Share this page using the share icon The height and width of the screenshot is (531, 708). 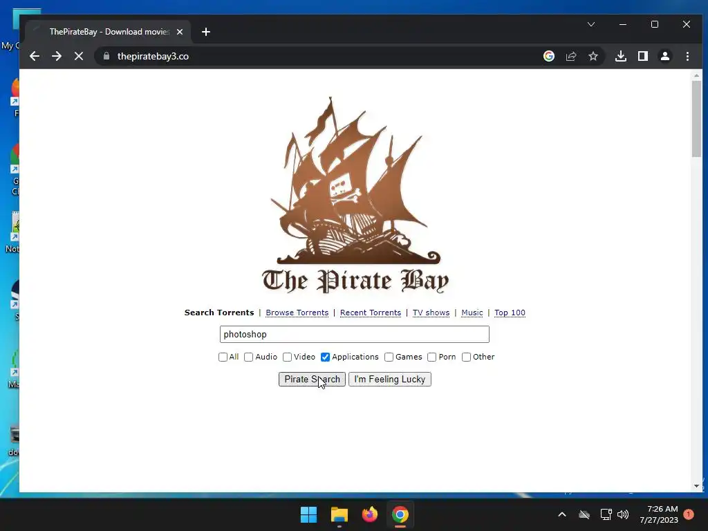571,56
